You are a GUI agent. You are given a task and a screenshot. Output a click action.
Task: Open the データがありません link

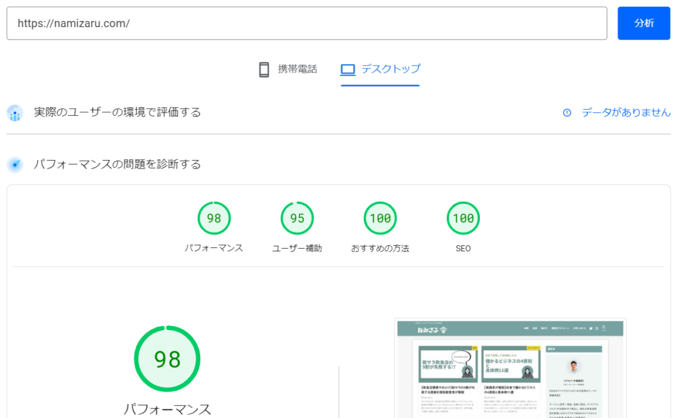[626, 112]
